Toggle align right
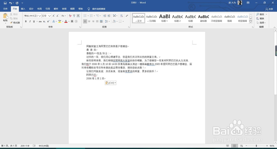277x149 pixels. click(93, 21)
